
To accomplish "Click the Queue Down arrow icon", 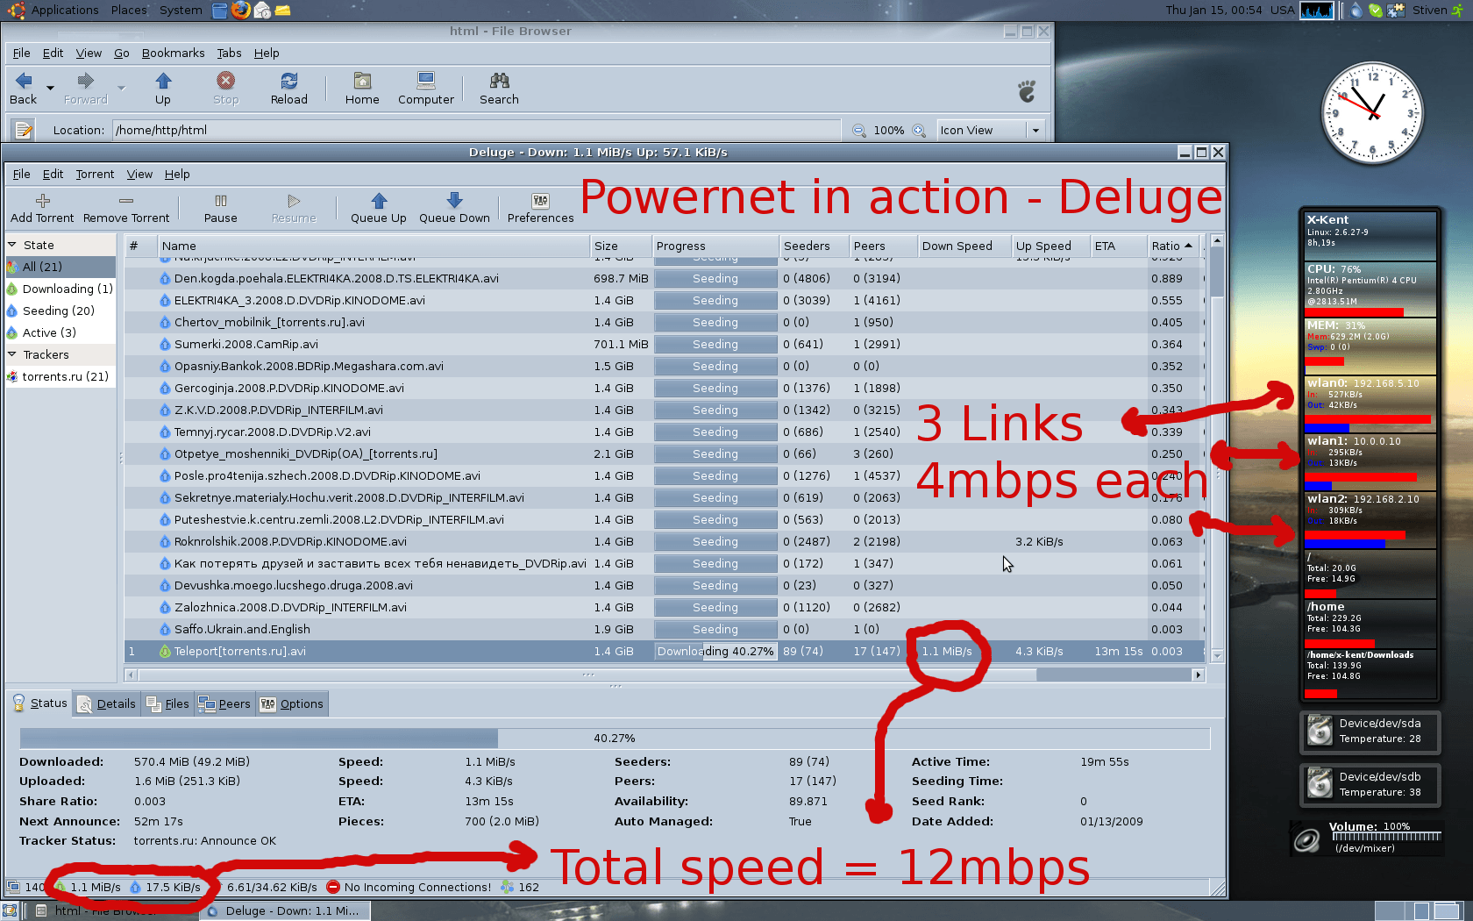I will (x=454, y=201).
